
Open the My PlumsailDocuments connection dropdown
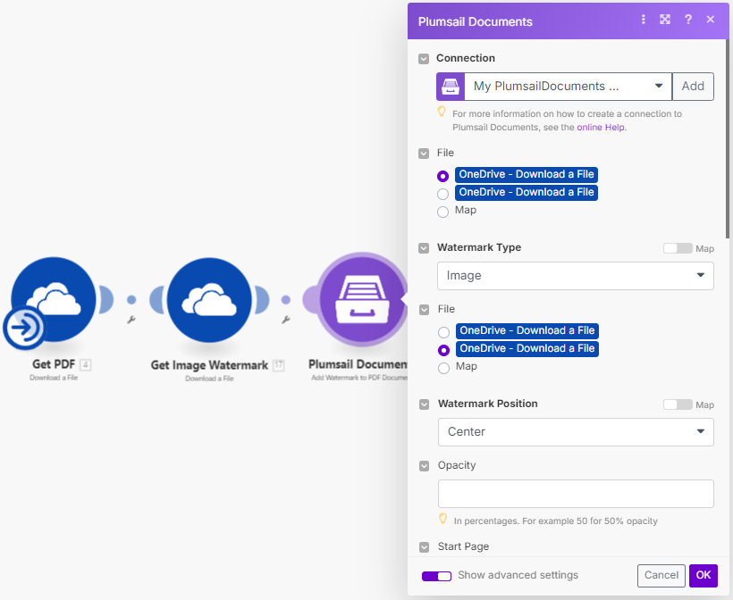(x=568, y=87)
